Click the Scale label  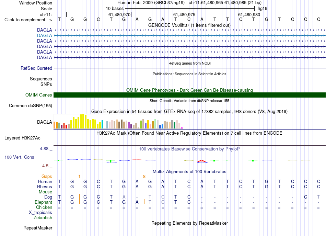[x=46, y=9]
